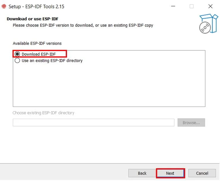The width and height of the screenshot is (220, 181).
Task: Click the 'Download or use ESP-IDF' heading
Action: 32,19
